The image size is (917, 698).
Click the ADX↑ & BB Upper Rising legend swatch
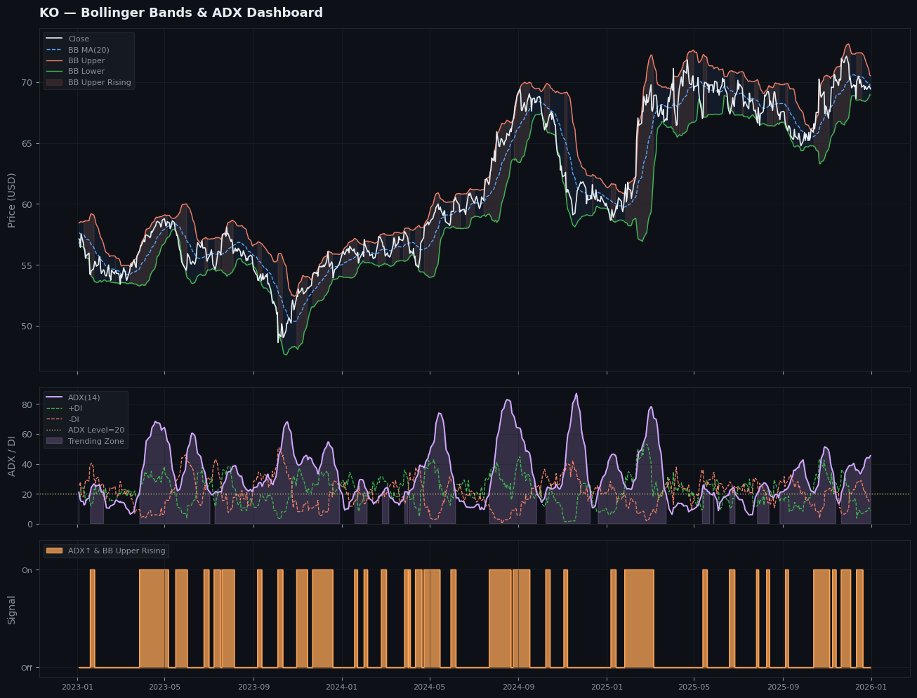[54, 551]
